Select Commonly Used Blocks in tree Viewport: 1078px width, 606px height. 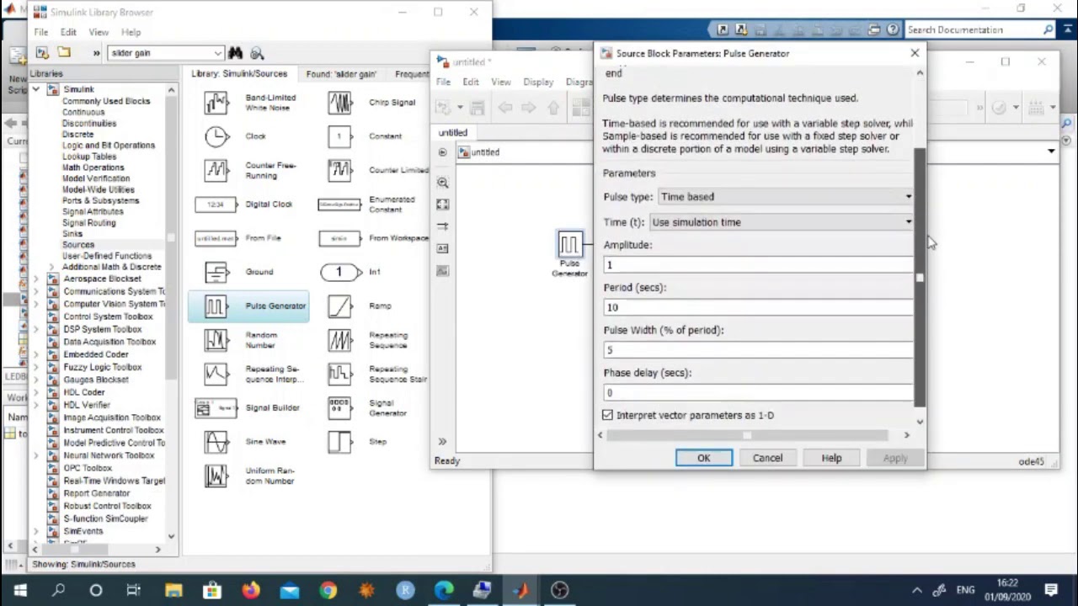106,101
